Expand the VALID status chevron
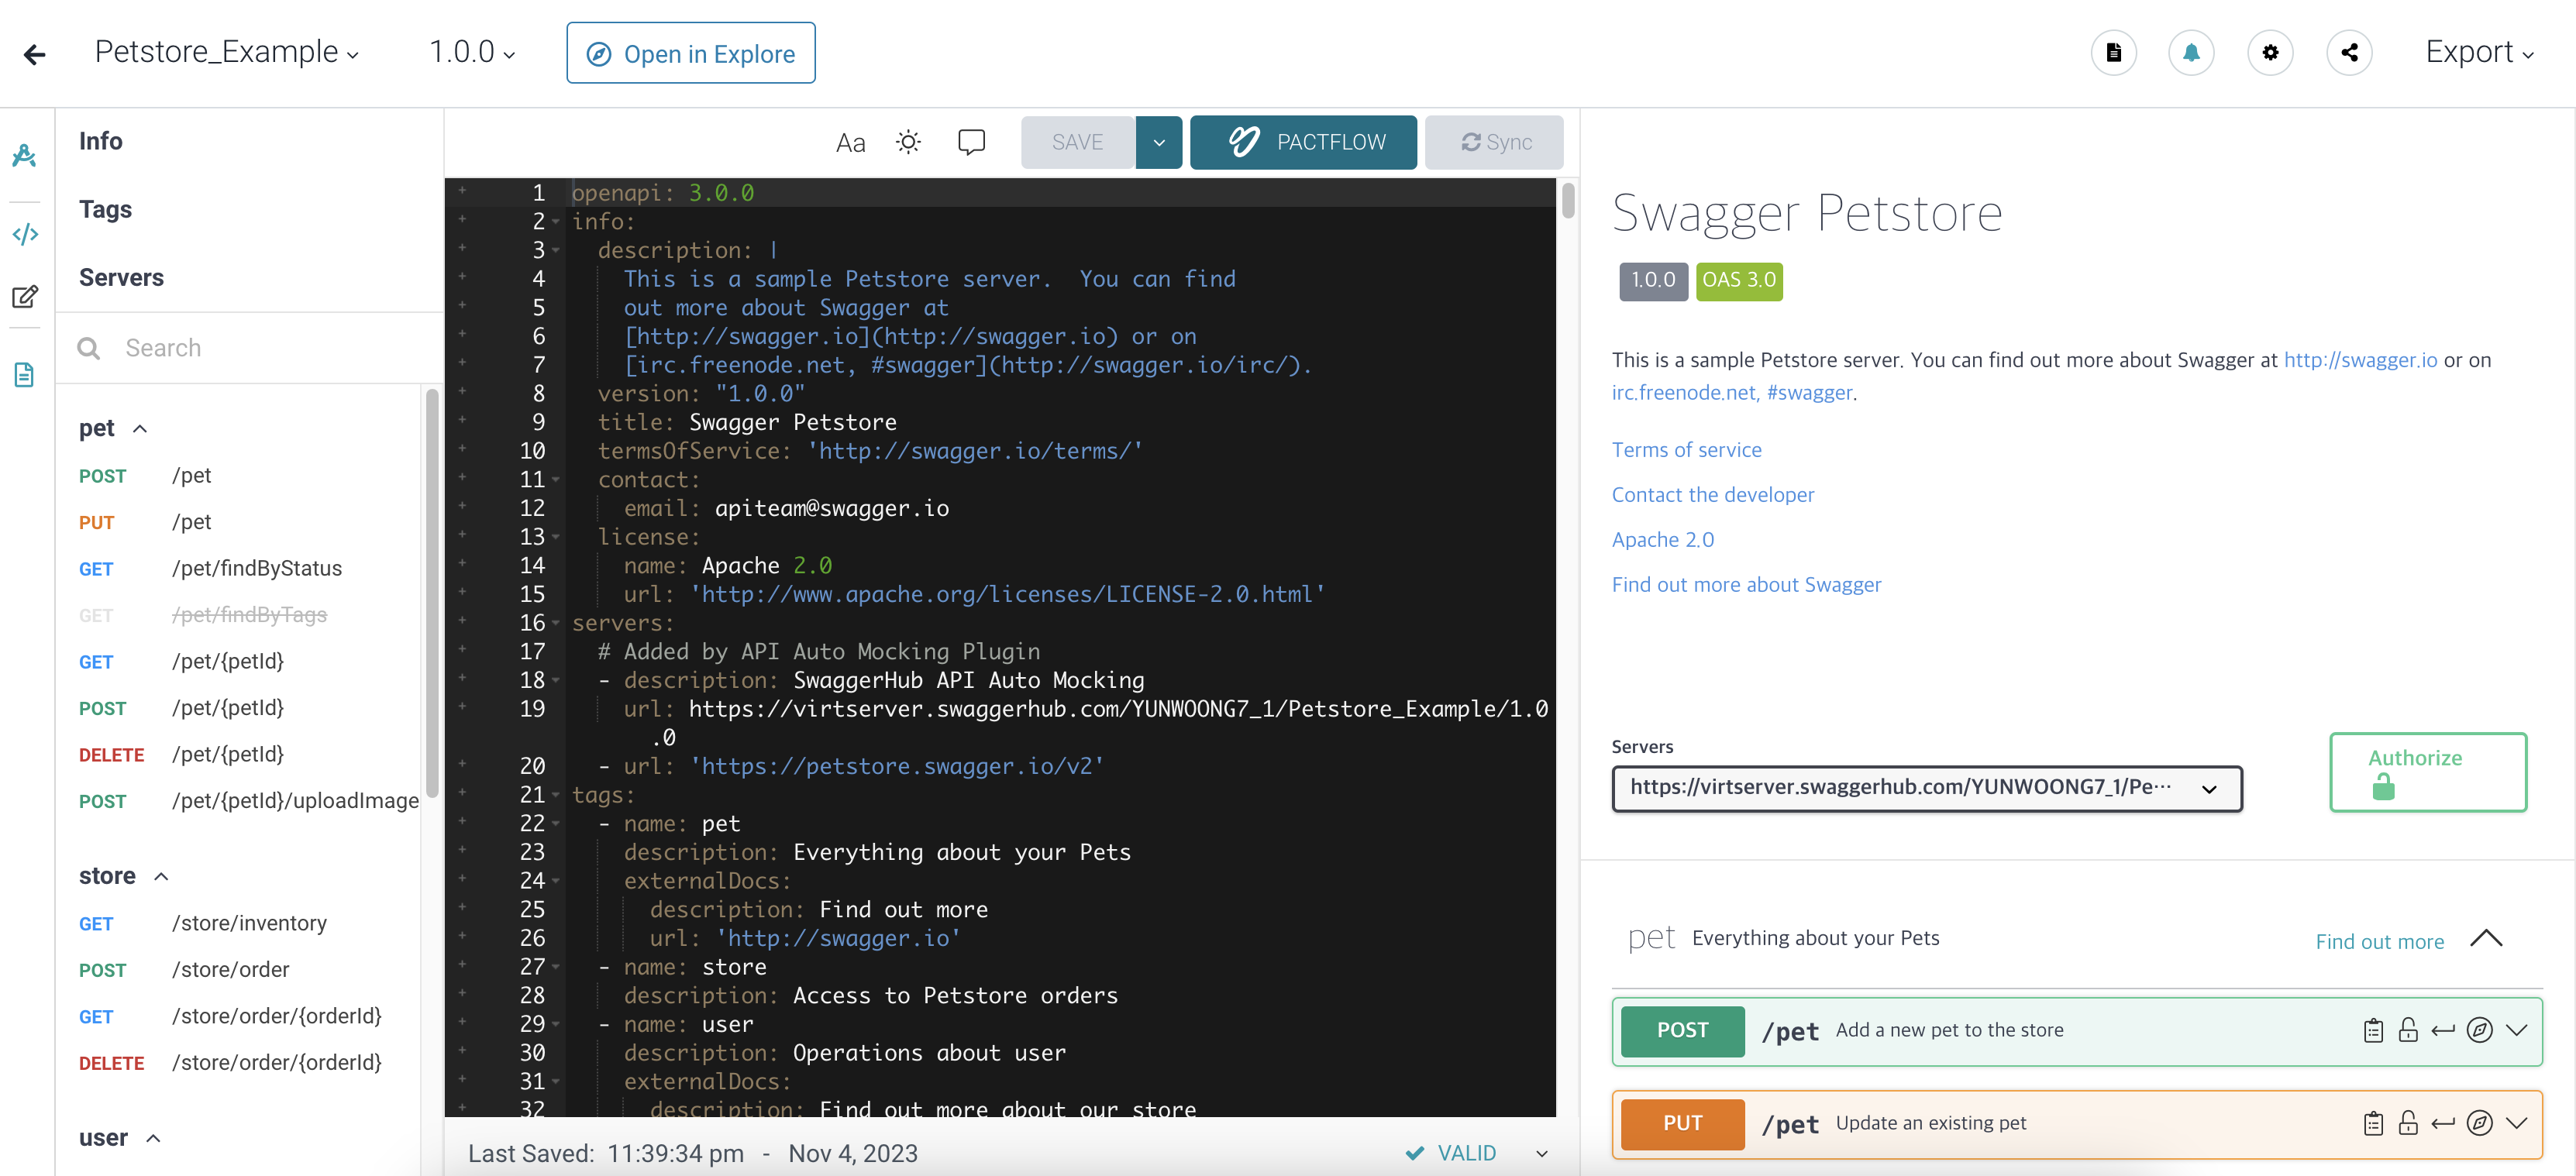The image size is (2576, 1176). [x=1542, y=1154]
